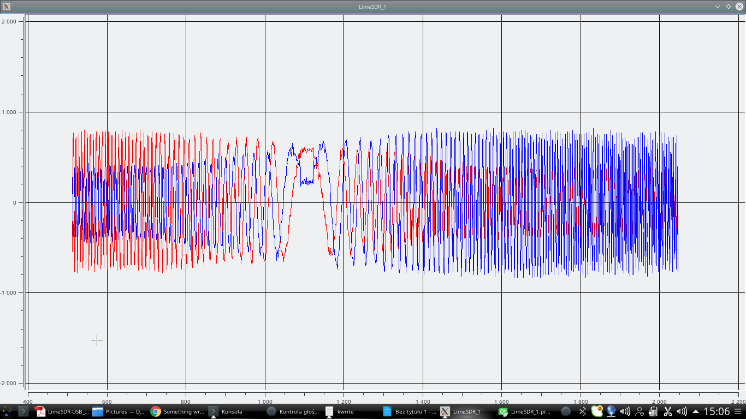
Task: Close the LimeSDR_1 window
Action: (x=739, y=7)
